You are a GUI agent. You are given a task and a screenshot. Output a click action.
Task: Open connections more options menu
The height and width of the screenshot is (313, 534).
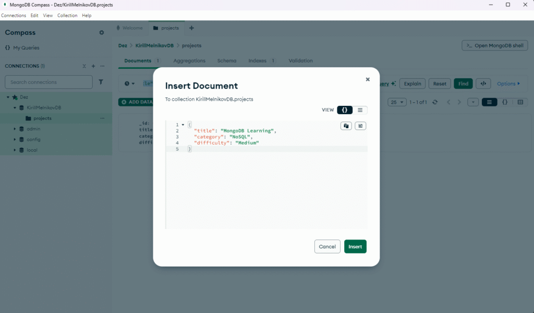click(x=103, y=66)
